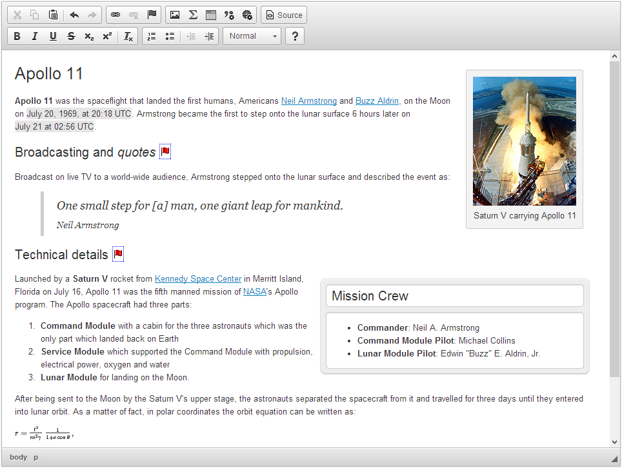Follow the Buzz Aldrin link
The width and height of the screenshot is (622, 468).
point(377,101)
